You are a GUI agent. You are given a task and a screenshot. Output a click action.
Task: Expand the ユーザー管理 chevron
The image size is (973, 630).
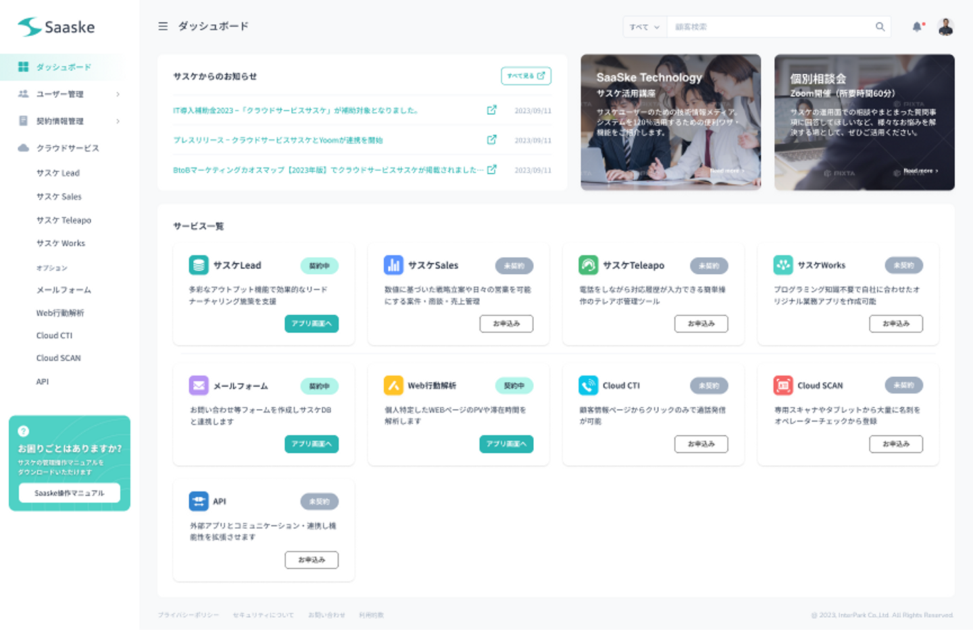click(x=118, y=94)
